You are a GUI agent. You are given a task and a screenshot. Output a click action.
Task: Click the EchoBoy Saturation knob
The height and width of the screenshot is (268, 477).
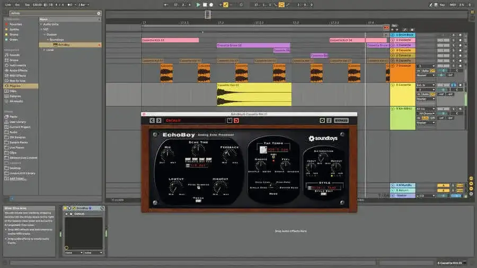(323, 157)
